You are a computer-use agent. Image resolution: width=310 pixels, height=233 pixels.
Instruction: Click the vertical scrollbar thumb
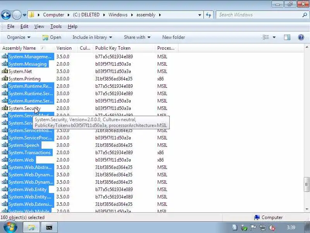(307, 184)
